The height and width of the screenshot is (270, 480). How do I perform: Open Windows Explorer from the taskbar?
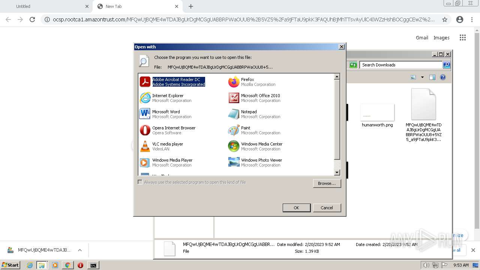42,265
